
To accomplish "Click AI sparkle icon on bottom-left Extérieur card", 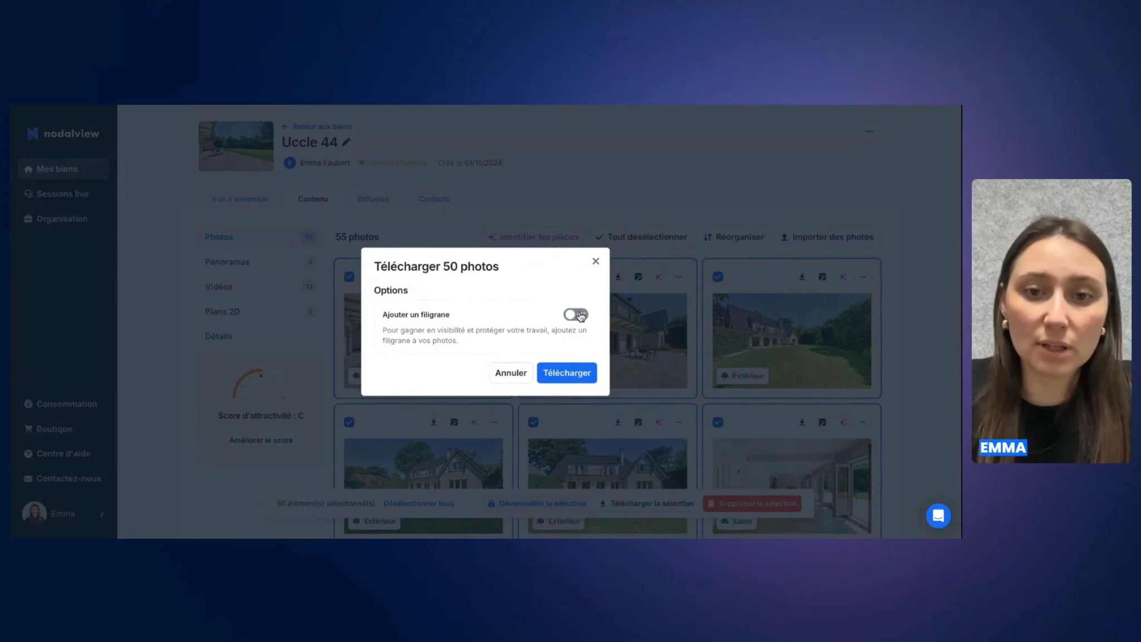I will pos(474,422).
